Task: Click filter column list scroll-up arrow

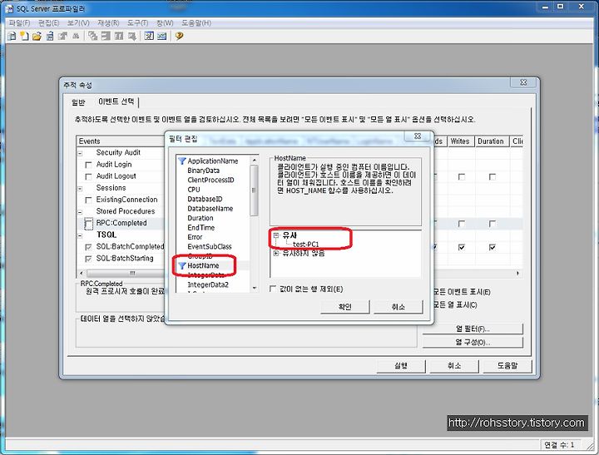Action: pos(254,160)
